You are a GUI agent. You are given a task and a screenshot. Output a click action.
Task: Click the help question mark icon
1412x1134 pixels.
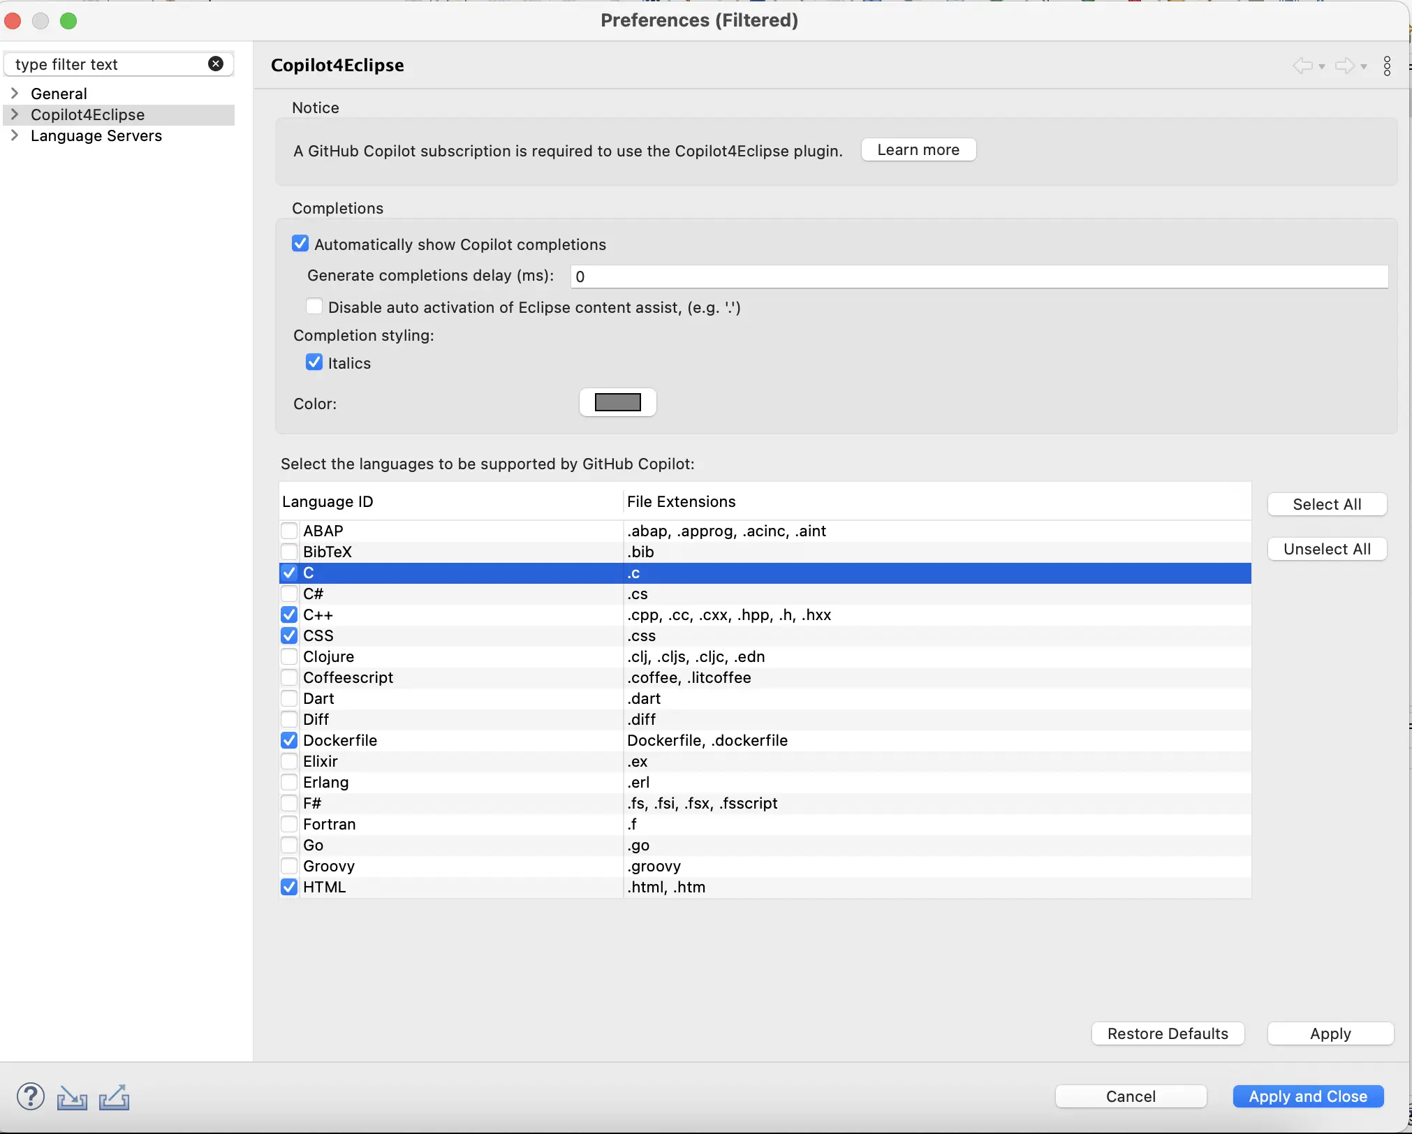(x=31, y=1096)
